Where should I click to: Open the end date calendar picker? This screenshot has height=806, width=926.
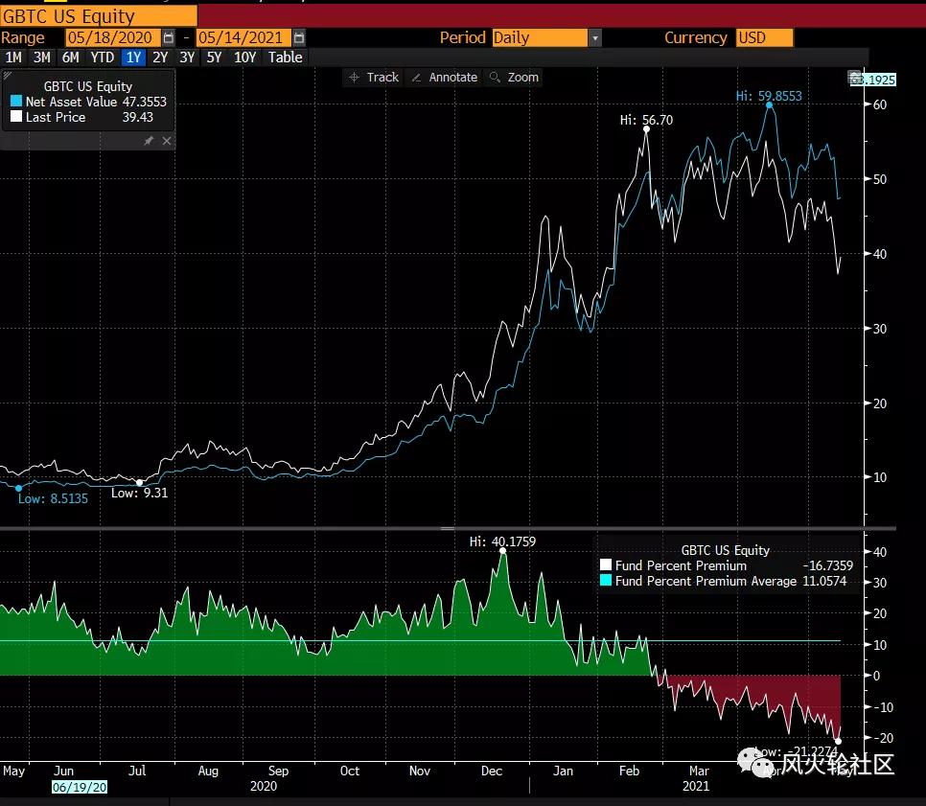coord(299,37)
